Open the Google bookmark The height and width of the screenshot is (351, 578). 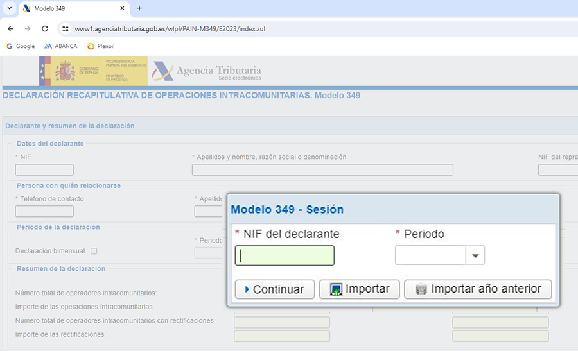21,46
